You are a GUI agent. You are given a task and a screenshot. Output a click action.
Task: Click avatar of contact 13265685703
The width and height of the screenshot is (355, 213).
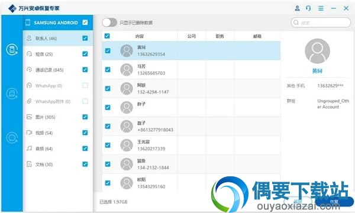(127, 69)
